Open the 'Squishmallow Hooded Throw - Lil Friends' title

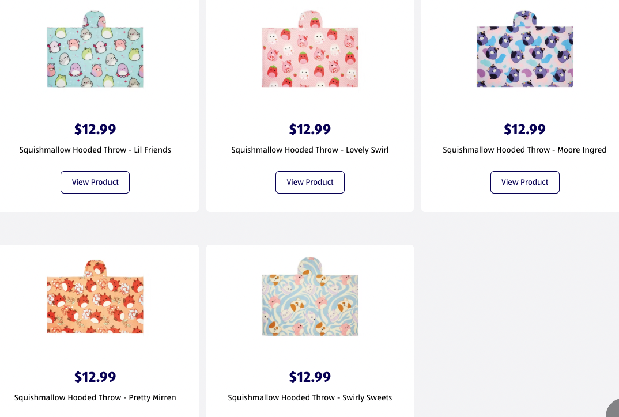[95, 150]
